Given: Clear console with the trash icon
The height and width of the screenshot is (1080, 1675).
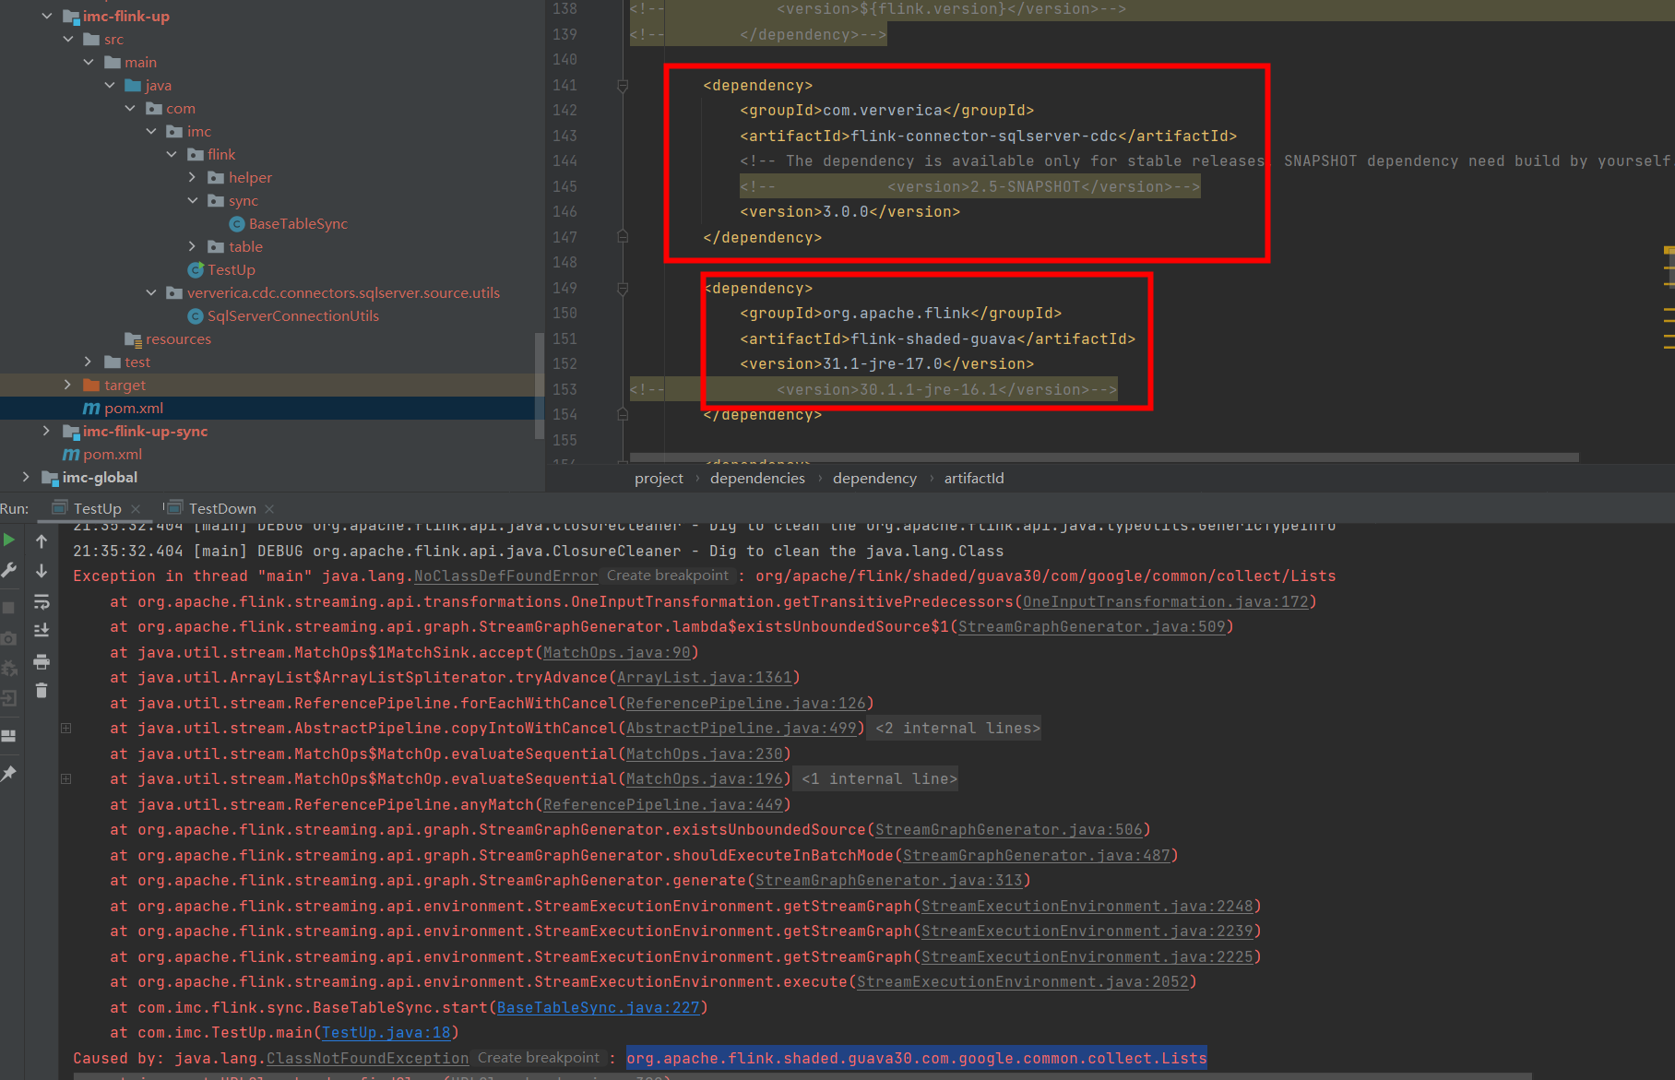Looking at the screenshot, I should pyautogui.click(x=42, y=690).
